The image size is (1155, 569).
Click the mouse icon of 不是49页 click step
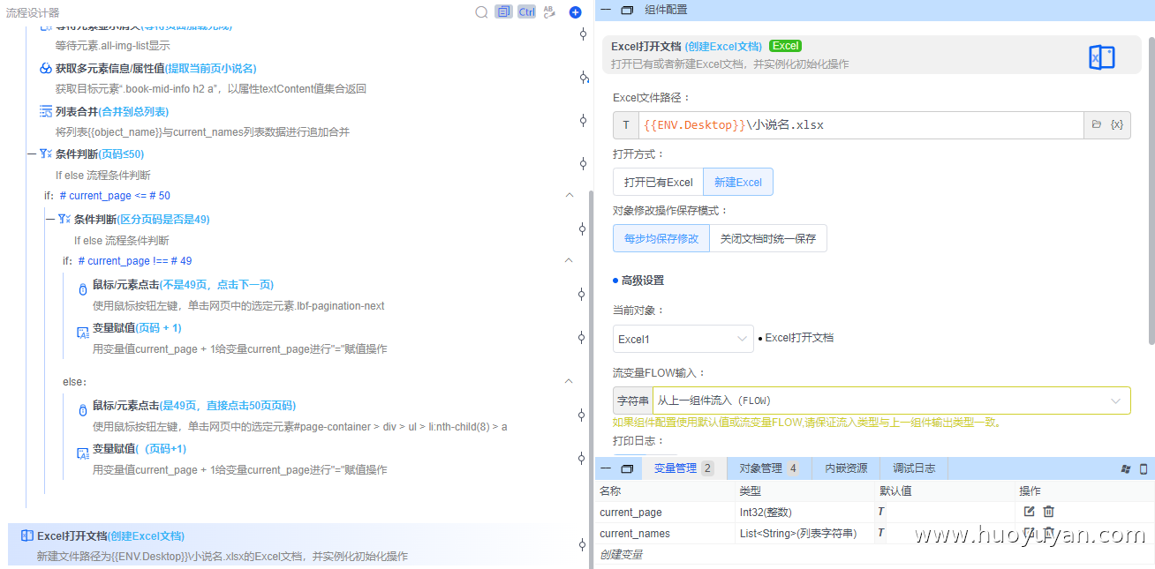point(83,289)
